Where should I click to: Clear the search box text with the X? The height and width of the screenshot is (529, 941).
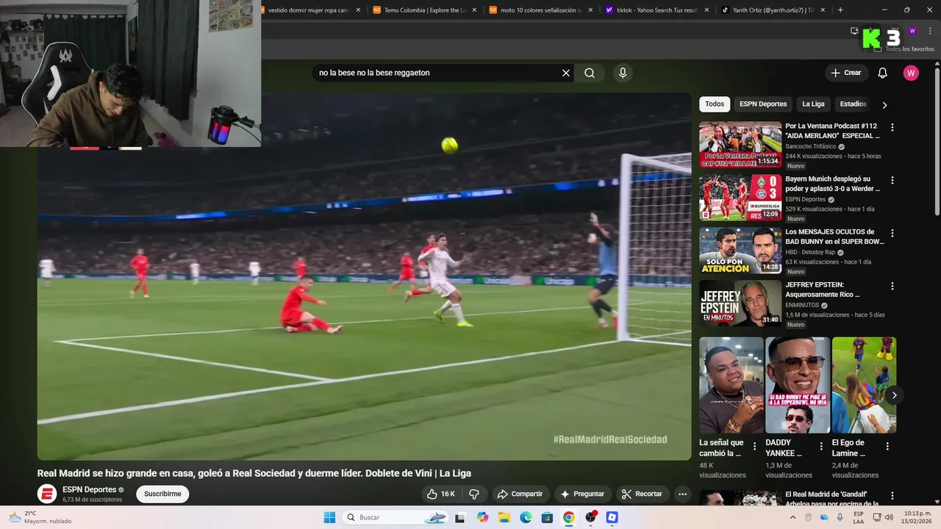566,73
